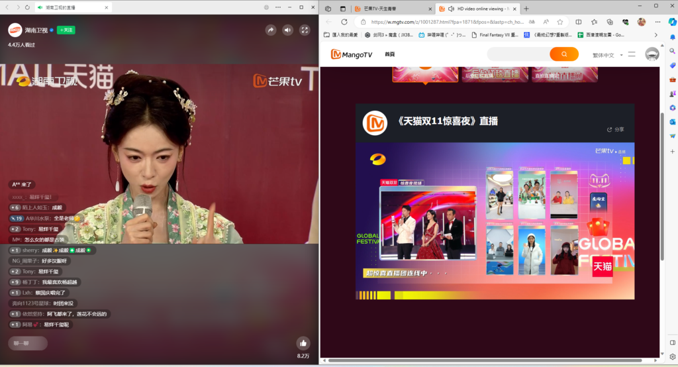
Task: Select the 直拍直播 stream thumbnail
Action: (x=565, y=74)
